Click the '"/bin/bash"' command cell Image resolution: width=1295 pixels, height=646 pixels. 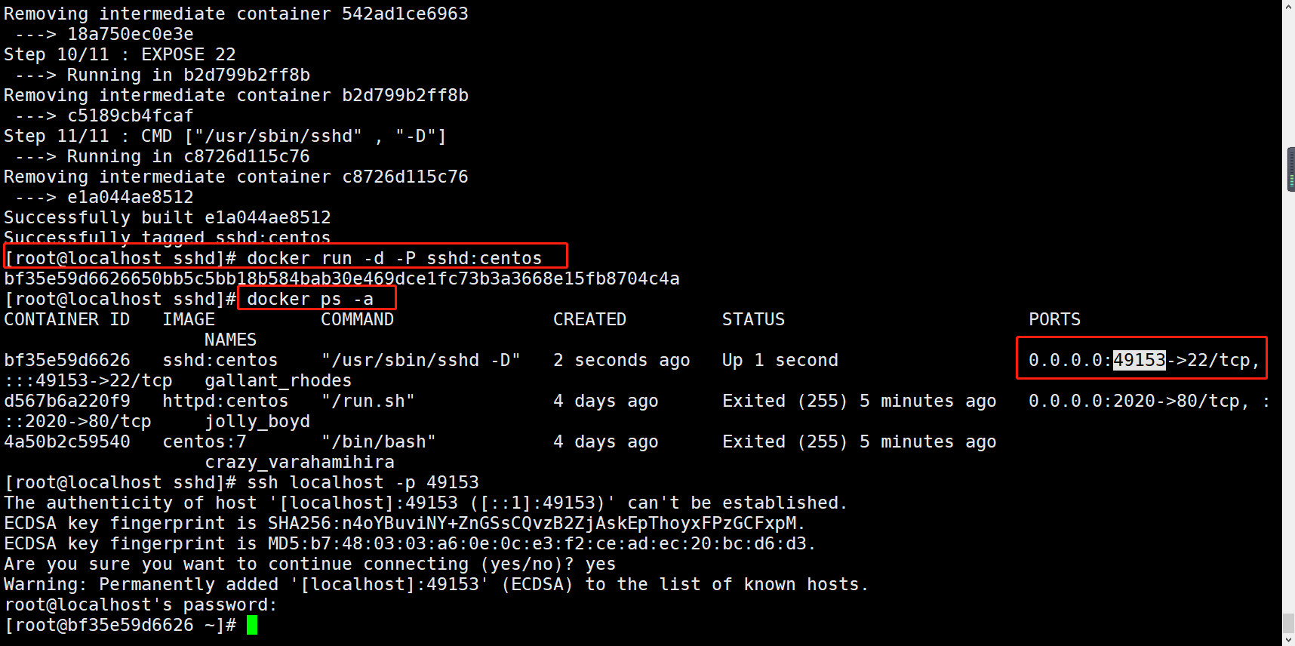[379, 441]
